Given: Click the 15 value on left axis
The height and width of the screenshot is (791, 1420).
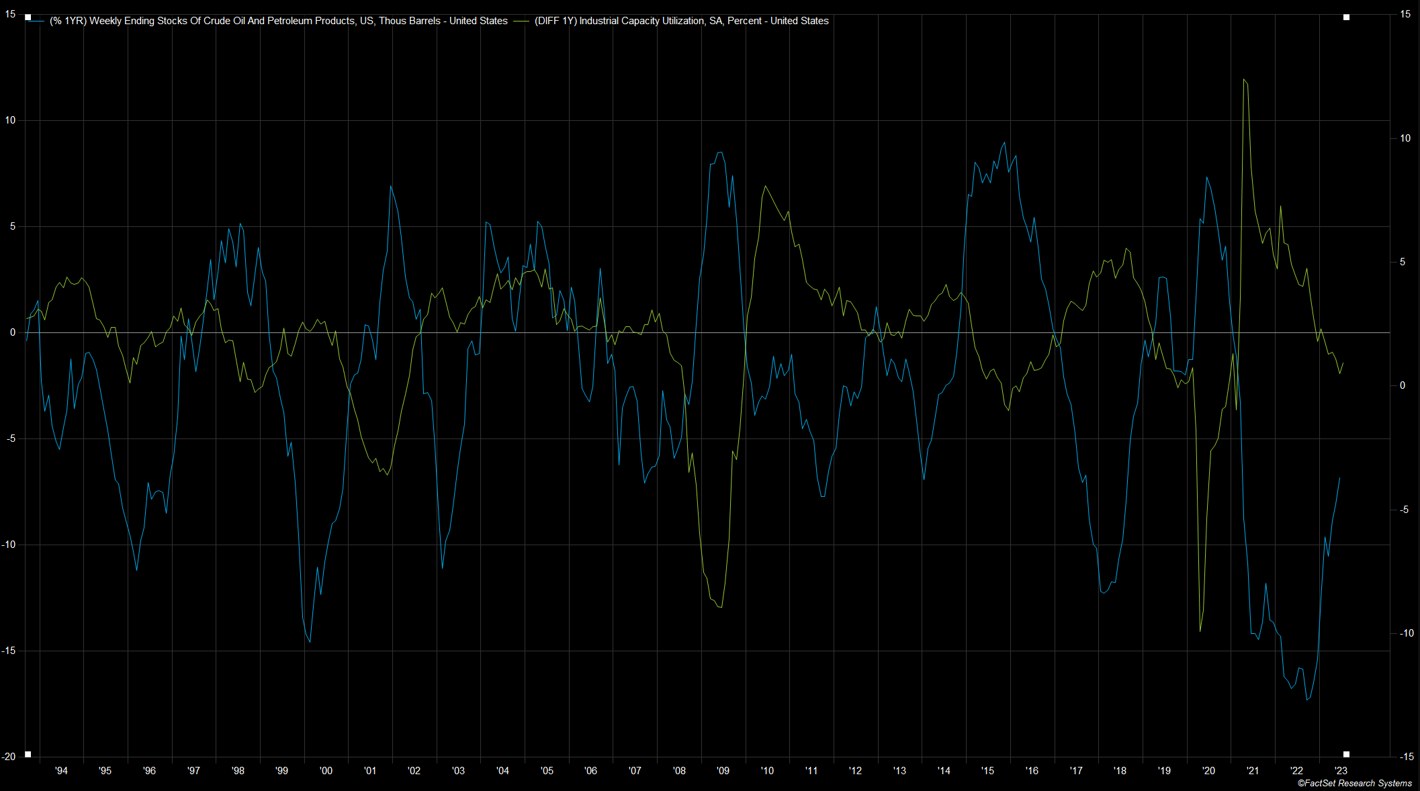Looking at the screenshot, I should 10,14.
